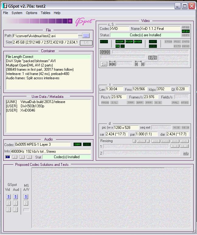Click the PVOP indicator
Image resolution: width=197 pixels, height=235 pixels.
(x=129, y=42)
